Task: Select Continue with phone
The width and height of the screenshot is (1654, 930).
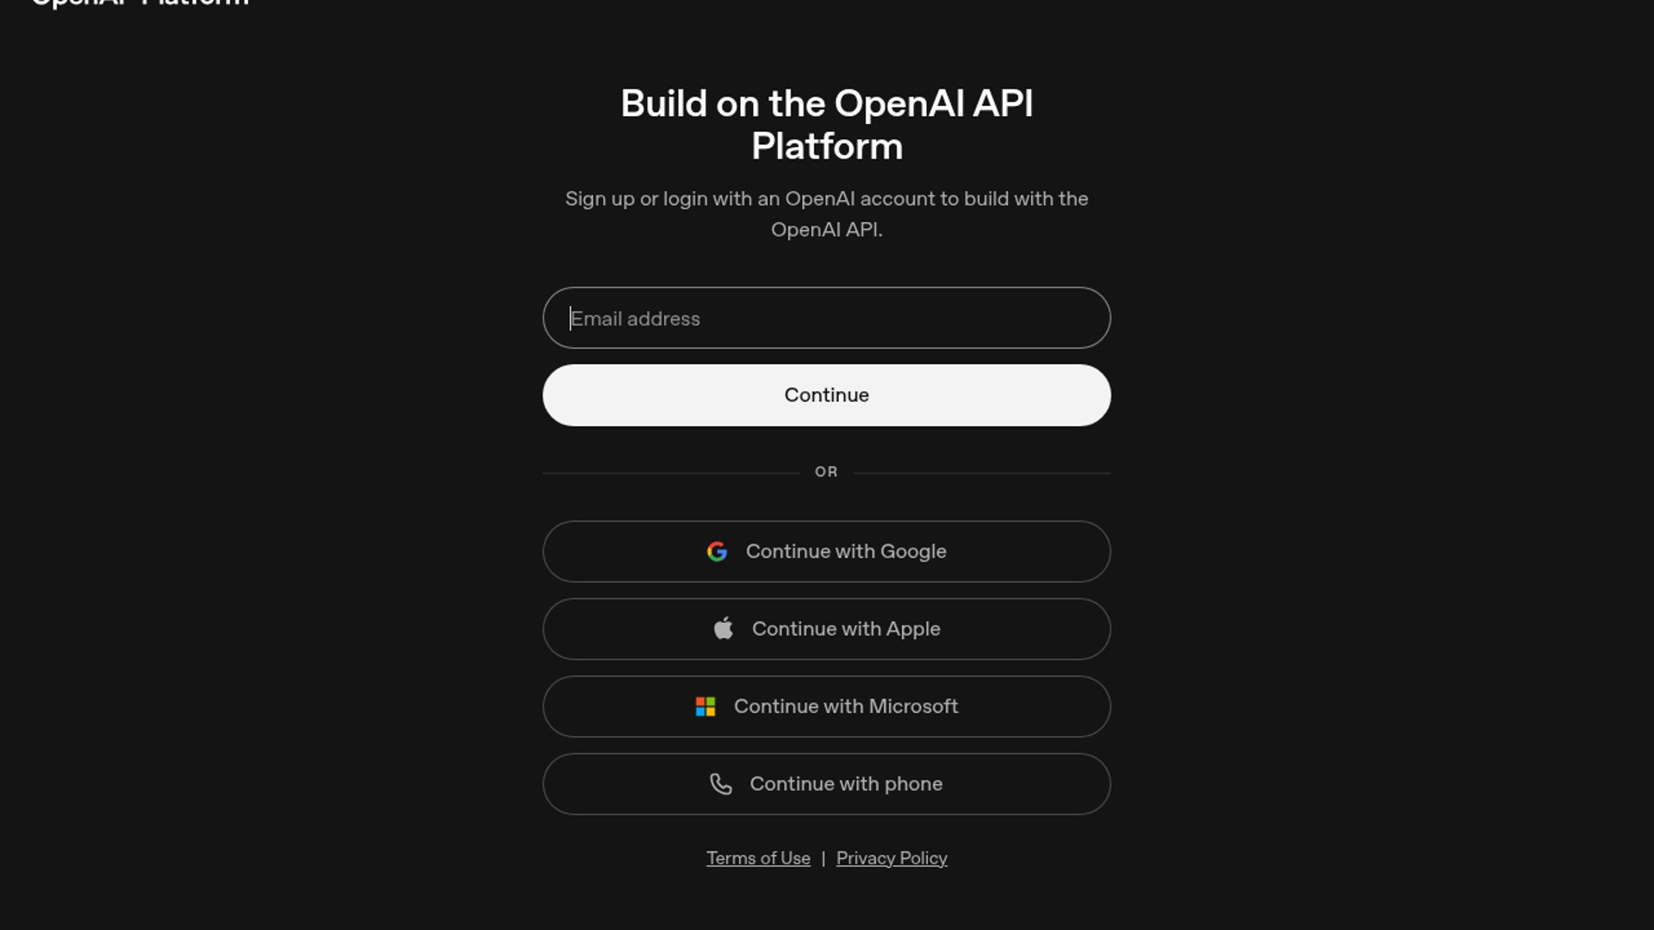Action: point(827,784)
